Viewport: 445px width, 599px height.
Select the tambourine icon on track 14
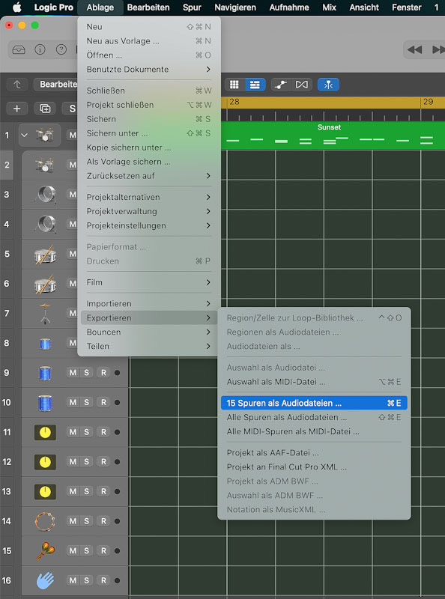click(x=45, y=521)
